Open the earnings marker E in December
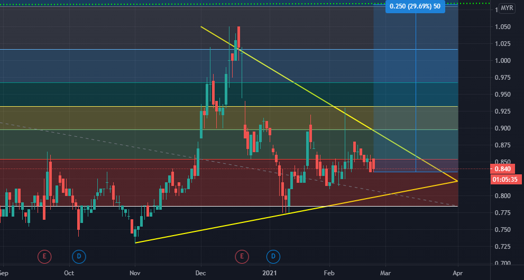Screen dimensions: 524x280 tap(242, 257)
